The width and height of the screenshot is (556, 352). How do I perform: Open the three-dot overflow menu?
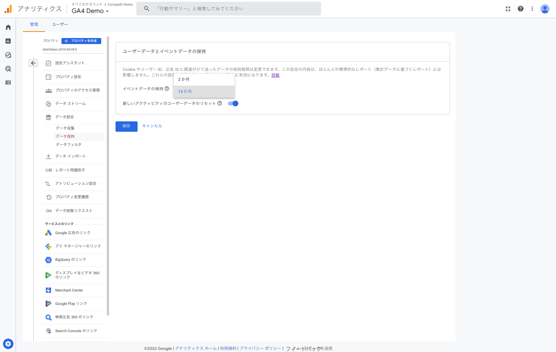pos(532,9)
